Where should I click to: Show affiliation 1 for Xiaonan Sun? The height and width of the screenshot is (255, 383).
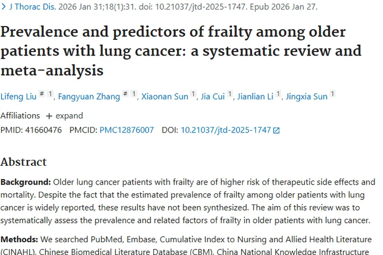click(x=194, y=94)
